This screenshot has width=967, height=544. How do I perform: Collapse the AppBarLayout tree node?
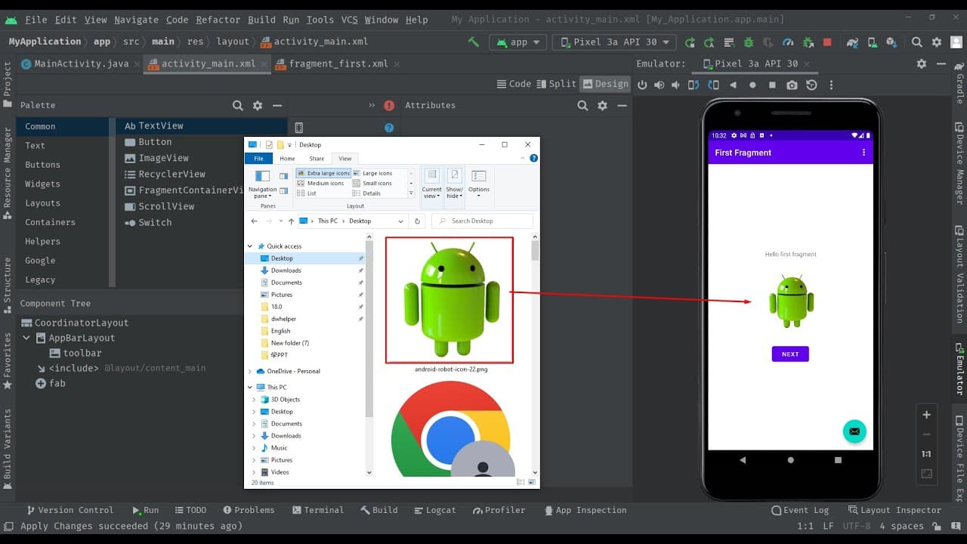26,338
